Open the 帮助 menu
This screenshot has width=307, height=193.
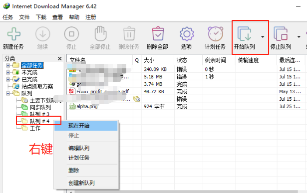(x=74, y=17)
